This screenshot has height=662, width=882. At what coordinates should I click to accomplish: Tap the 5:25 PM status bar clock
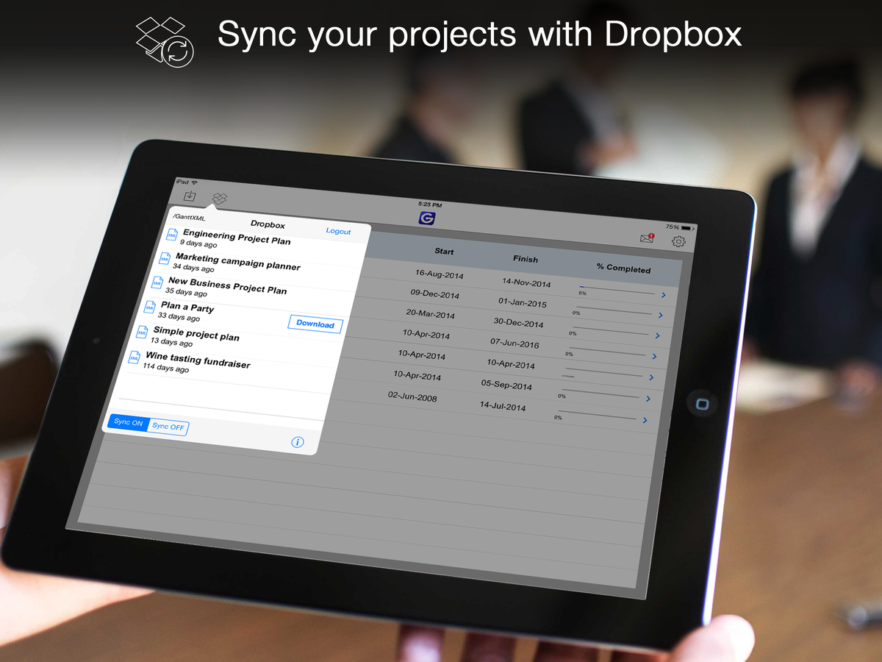430,204
